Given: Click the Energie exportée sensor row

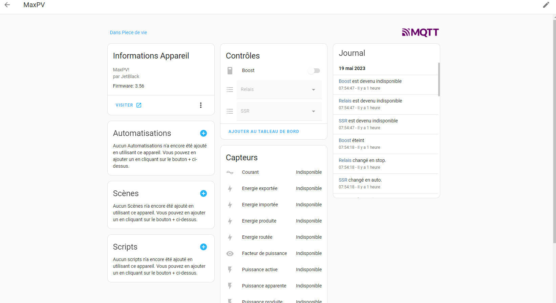Looking at the screenshot, I should click(274, 189).
